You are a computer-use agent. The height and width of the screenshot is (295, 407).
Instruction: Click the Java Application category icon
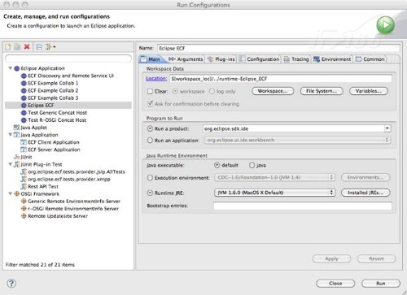pos(16,135)
